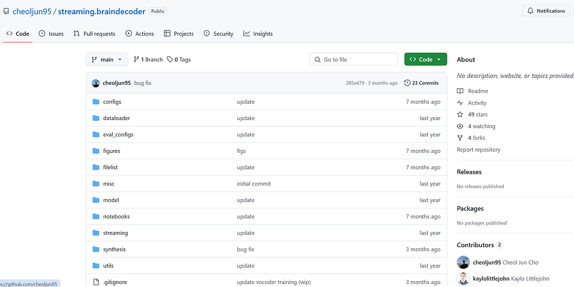Screen dimensions: 574x287
Task: View the 4 forks link
Action: (471, 138)
